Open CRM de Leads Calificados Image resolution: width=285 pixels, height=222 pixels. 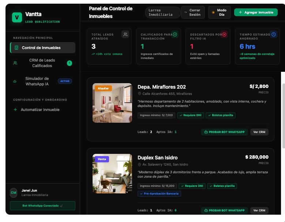coord(43,63)
